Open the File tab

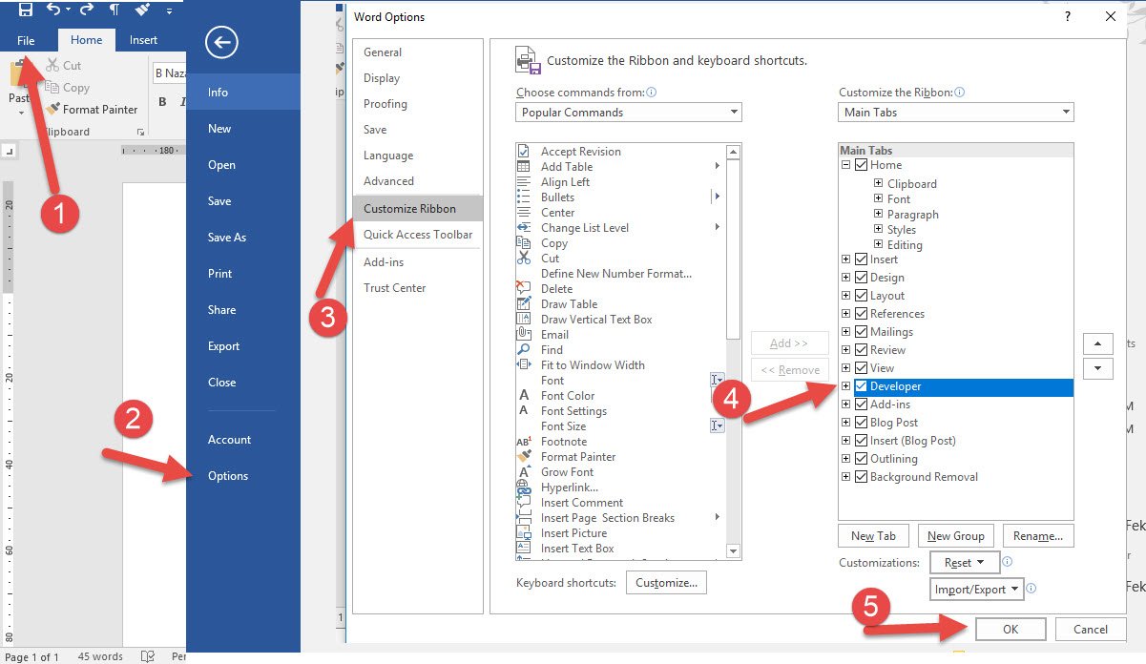26,40
